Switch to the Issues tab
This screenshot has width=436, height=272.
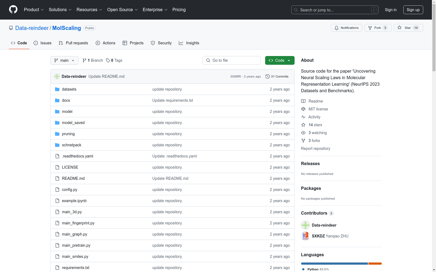click(43, 43)
